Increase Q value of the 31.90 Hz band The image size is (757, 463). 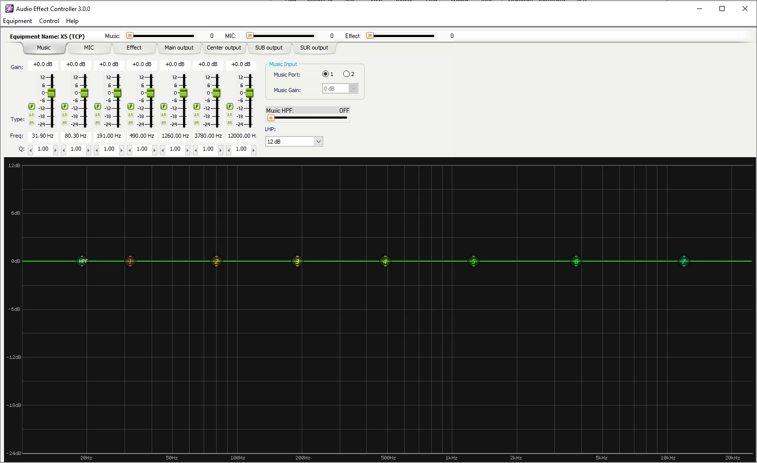pos(56,150)
